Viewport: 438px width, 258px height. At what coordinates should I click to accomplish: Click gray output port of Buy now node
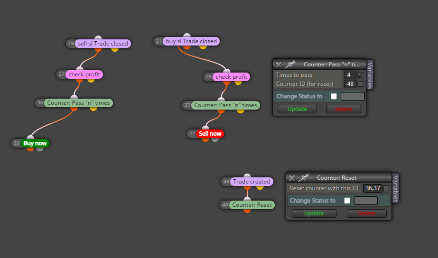tap(40, 149)
